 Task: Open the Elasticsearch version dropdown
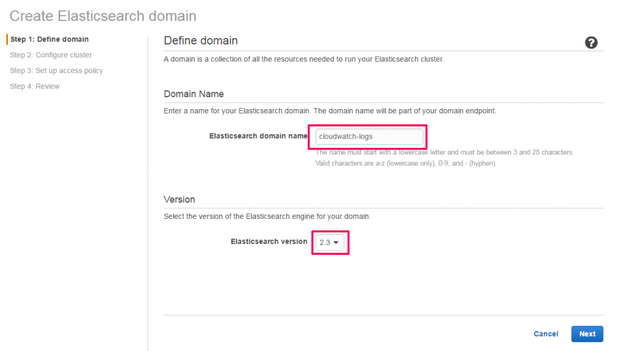tap(330, 242)
